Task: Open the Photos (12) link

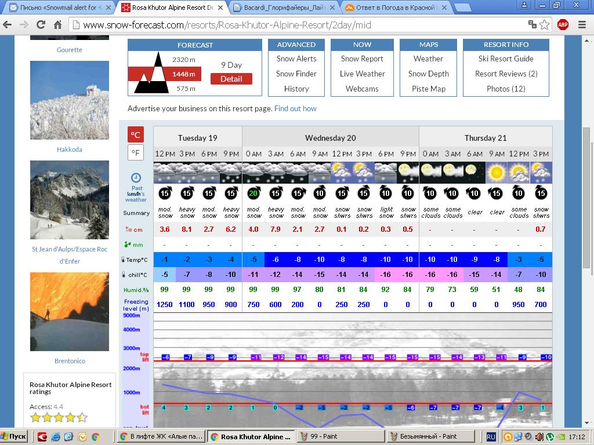Action: point(506,89)
